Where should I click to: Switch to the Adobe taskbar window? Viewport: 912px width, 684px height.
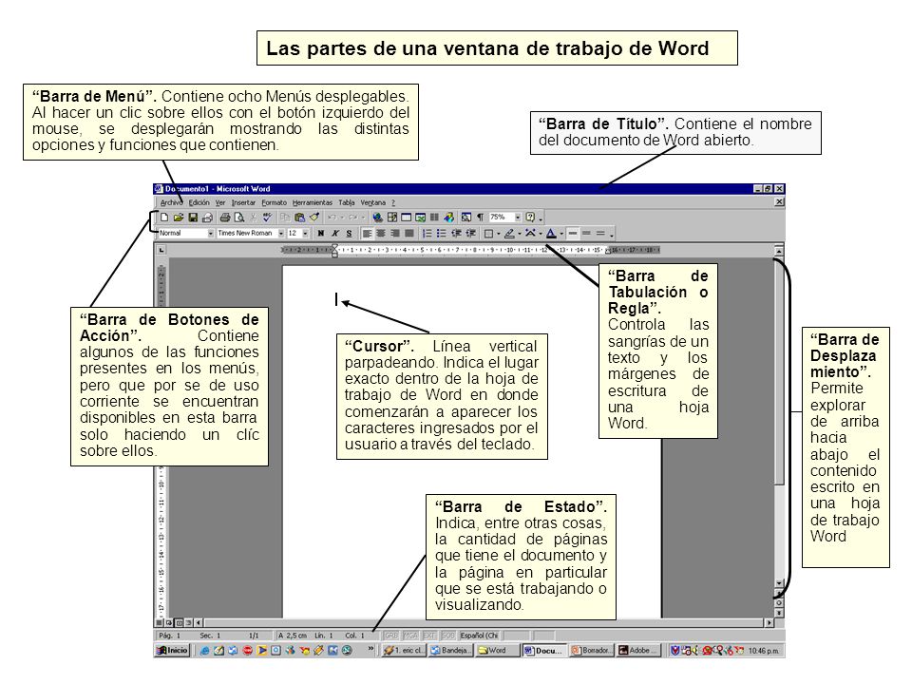coord(638,650)
